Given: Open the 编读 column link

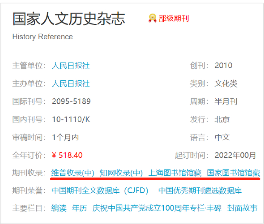Looking at the screenshot, I should [59, 208].
